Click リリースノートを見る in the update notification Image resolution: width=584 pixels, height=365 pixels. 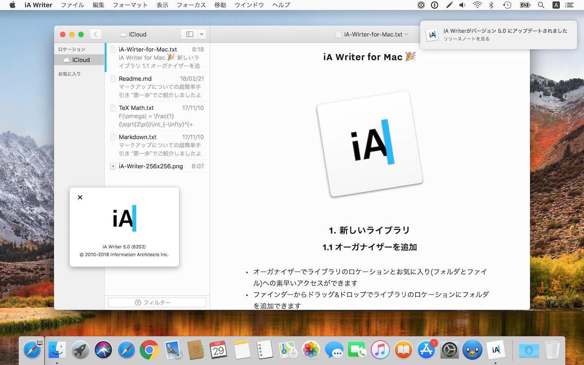tap(466, 39)
